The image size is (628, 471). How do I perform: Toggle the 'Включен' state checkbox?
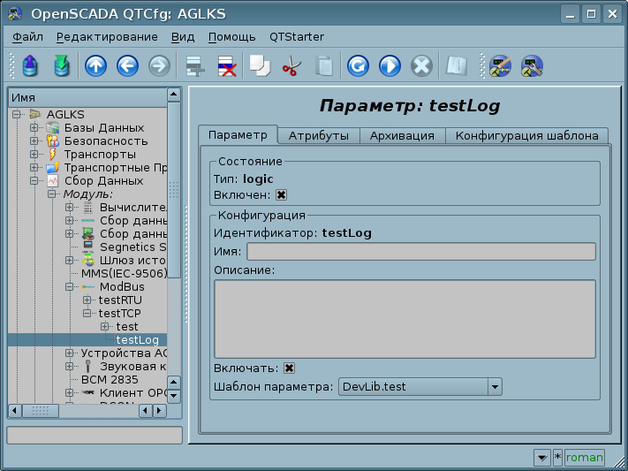point(282,195)
